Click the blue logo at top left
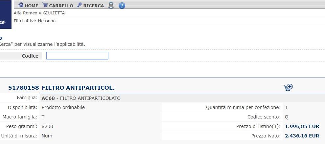The width and height of the screenshot is (325, 144). 6,14
